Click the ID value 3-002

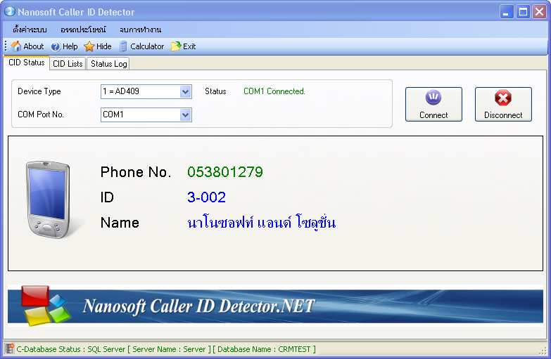click(206, 197)
